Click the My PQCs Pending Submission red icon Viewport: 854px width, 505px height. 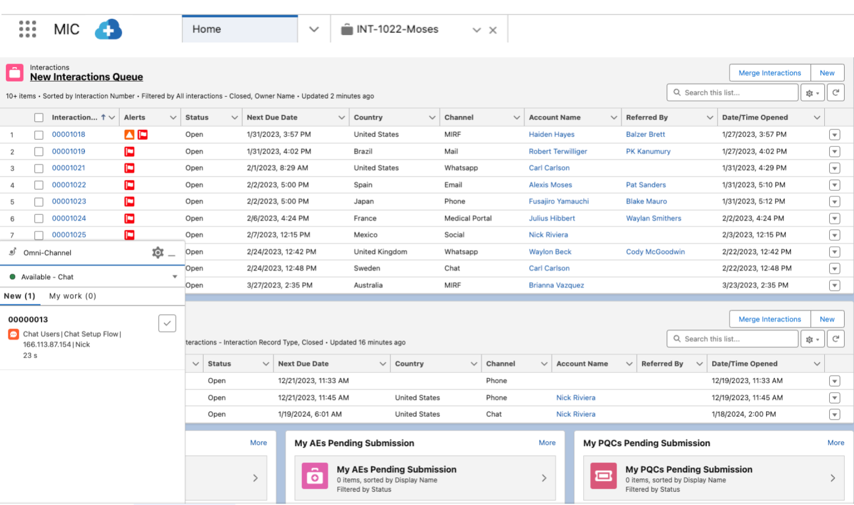point(603,476)
